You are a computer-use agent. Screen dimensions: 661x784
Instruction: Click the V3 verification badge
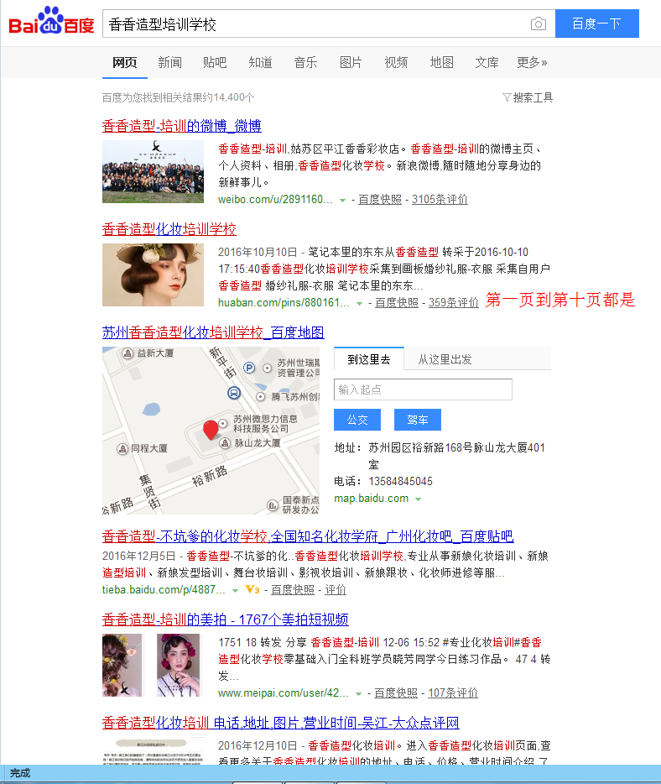pyautogui.click(x=252, y=589)
